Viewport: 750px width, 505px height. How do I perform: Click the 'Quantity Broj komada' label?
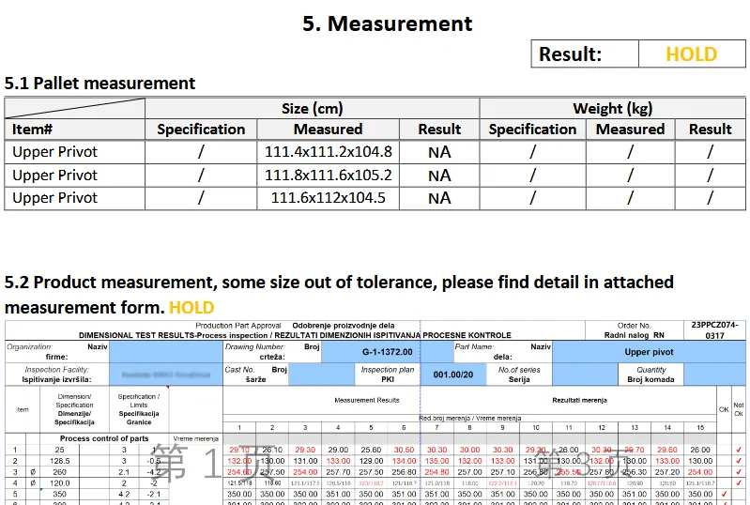(651, 375)
